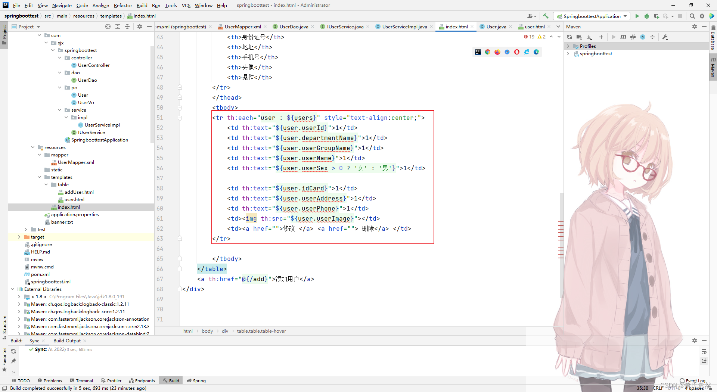This screenshot has width=717, height=392.
Task: Expand the test folder
Action: (x=26, y=230)
